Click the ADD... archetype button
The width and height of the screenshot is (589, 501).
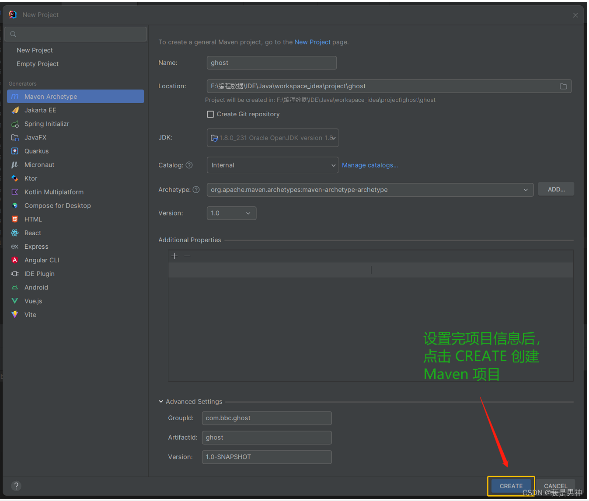[x=556, y=189]
